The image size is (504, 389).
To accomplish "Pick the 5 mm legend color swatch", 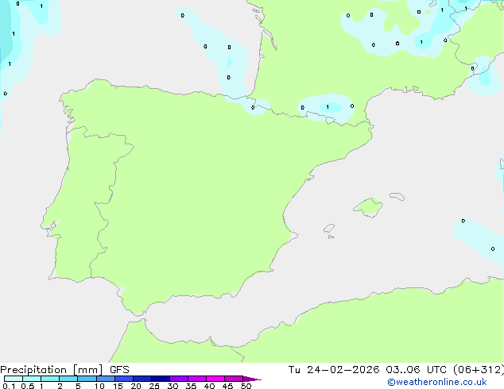I will click(x=87, y=379).
